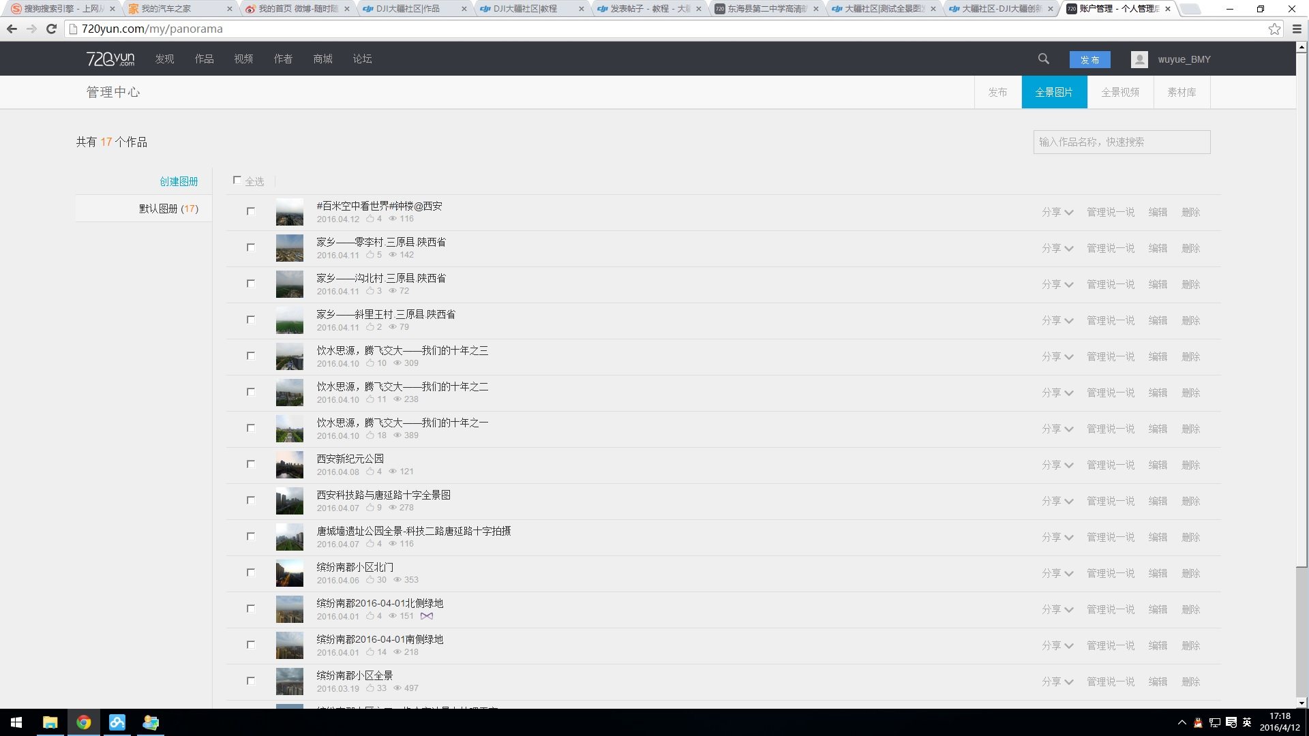Open the Chrome menu hamburger icon
This screenshot has height=736, width=1309.
1297,29
